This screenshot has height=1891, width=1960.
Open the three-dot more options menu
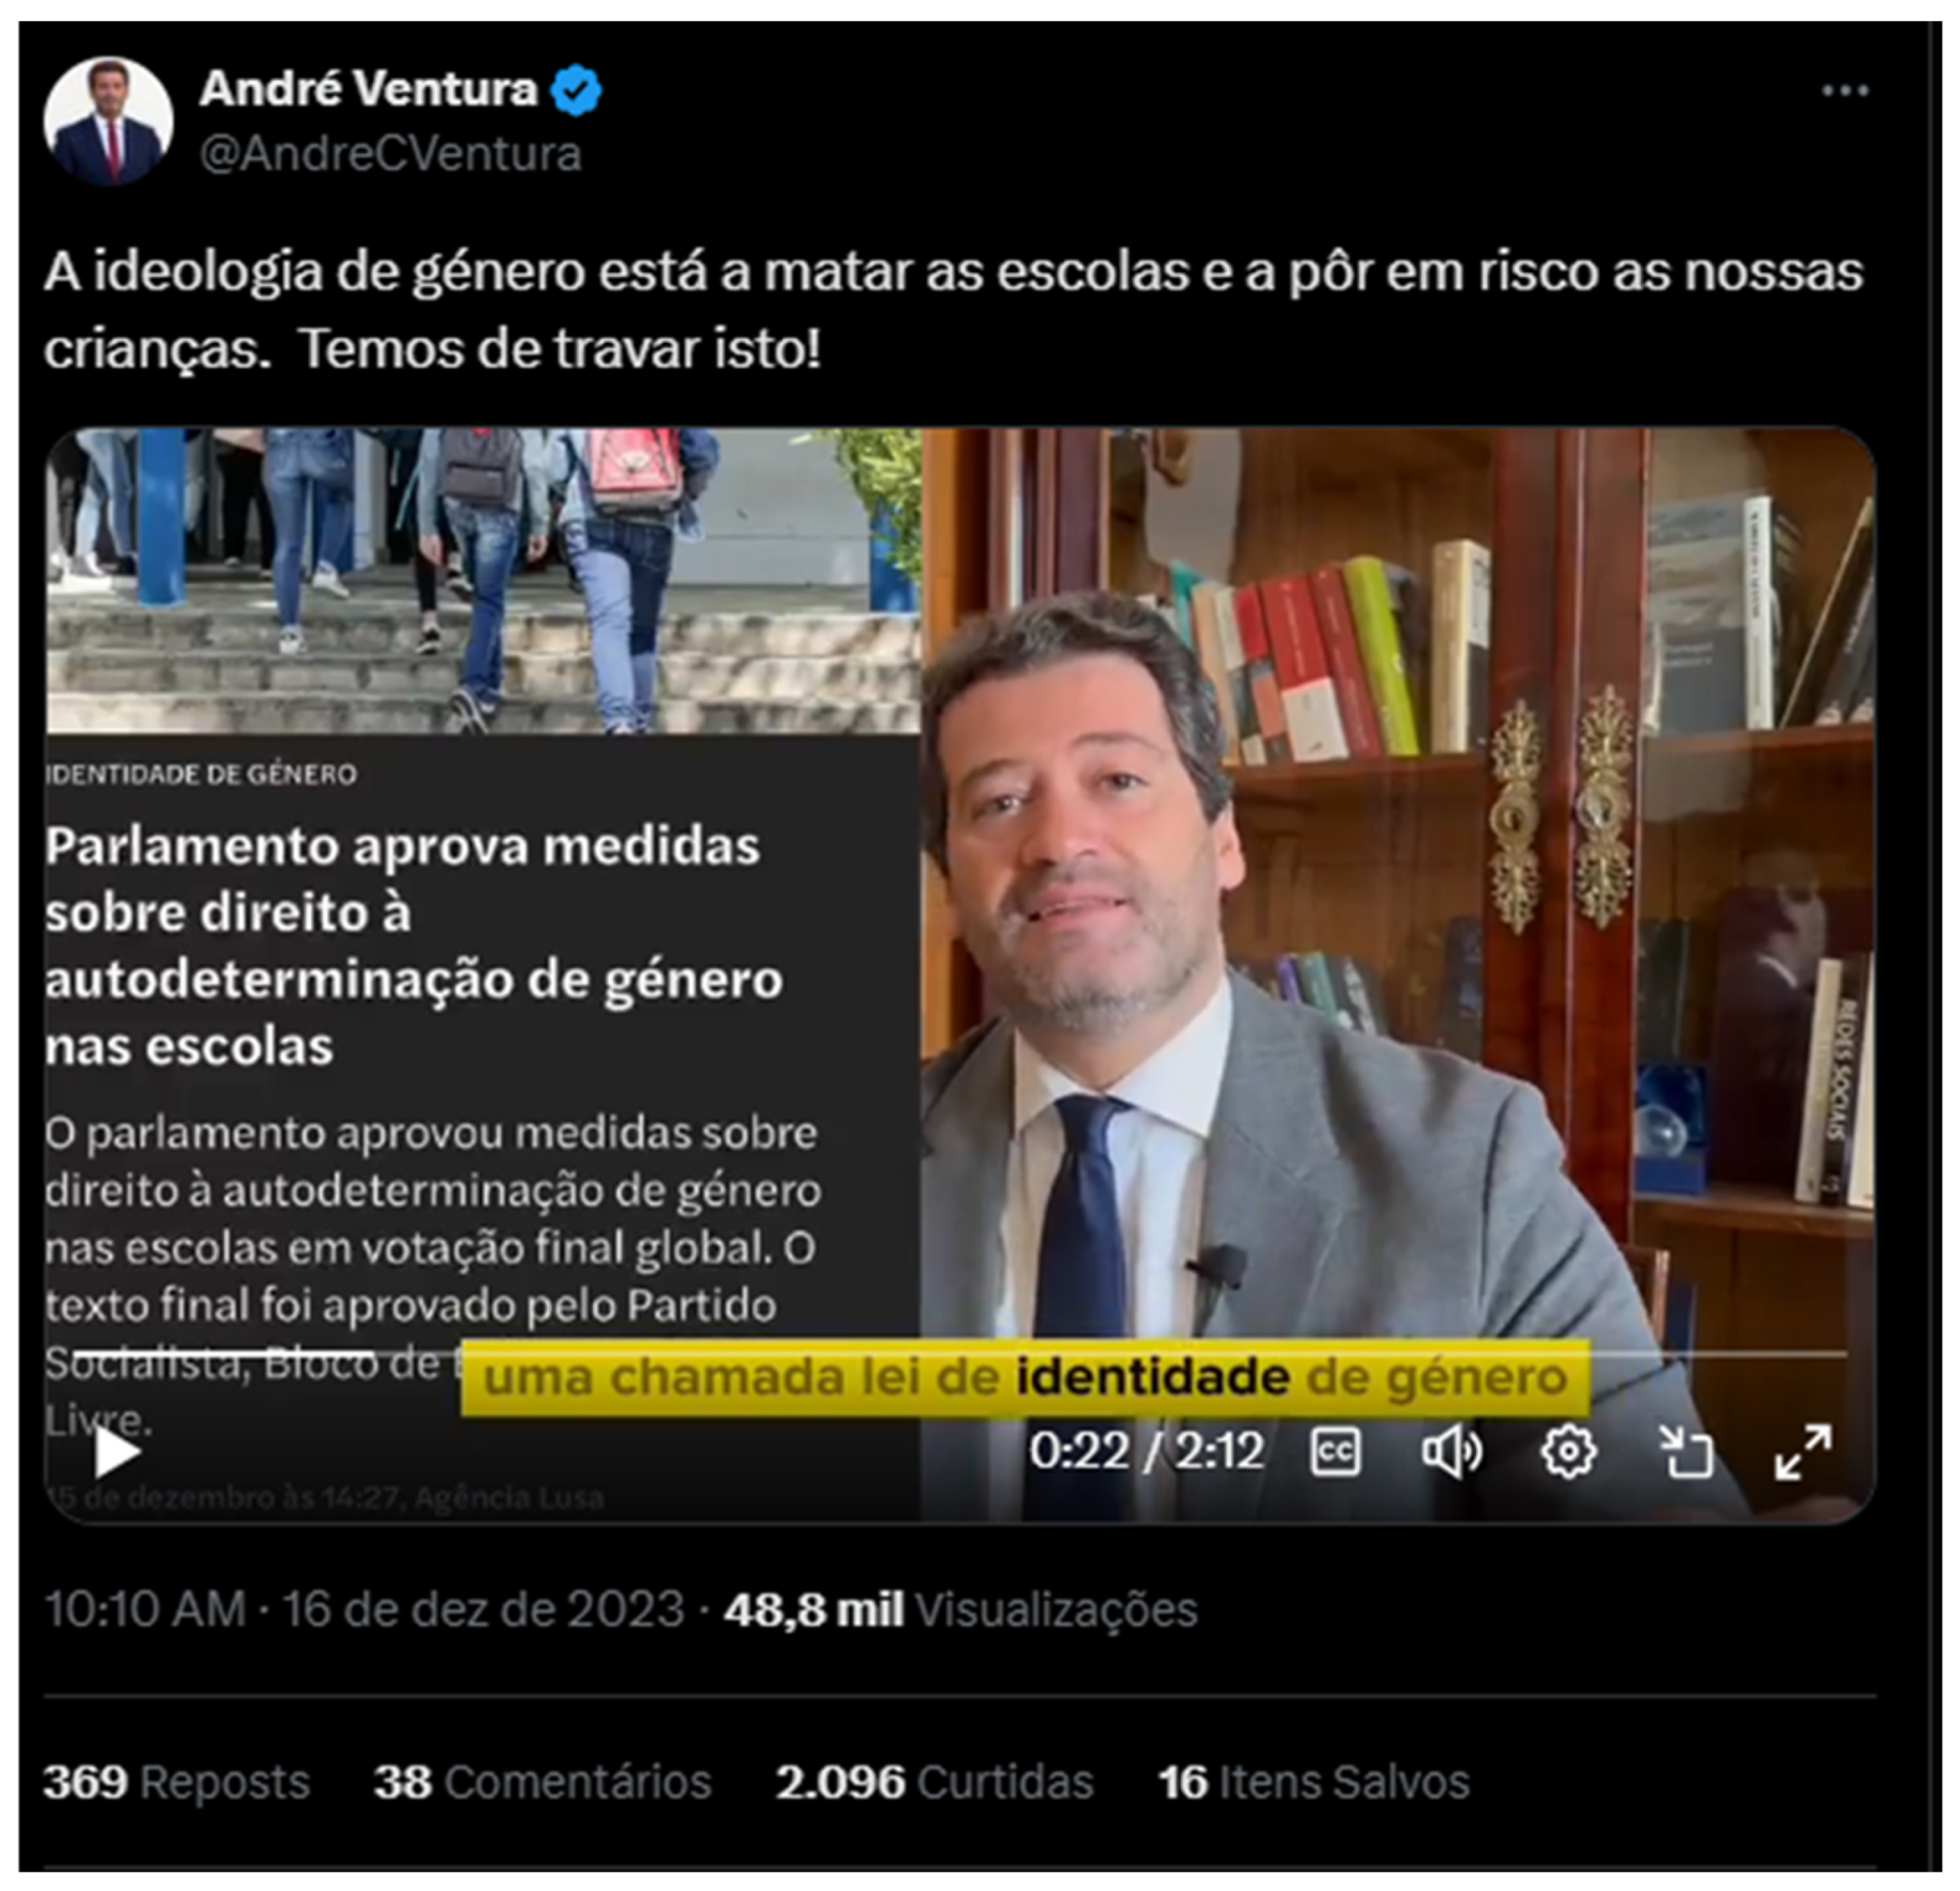1845,91
